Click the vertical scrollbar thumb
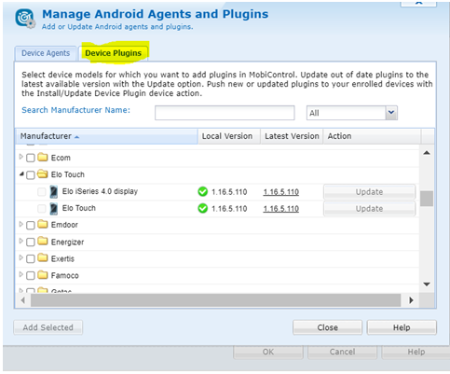This screenshot has height=374, width=450. 427,199
